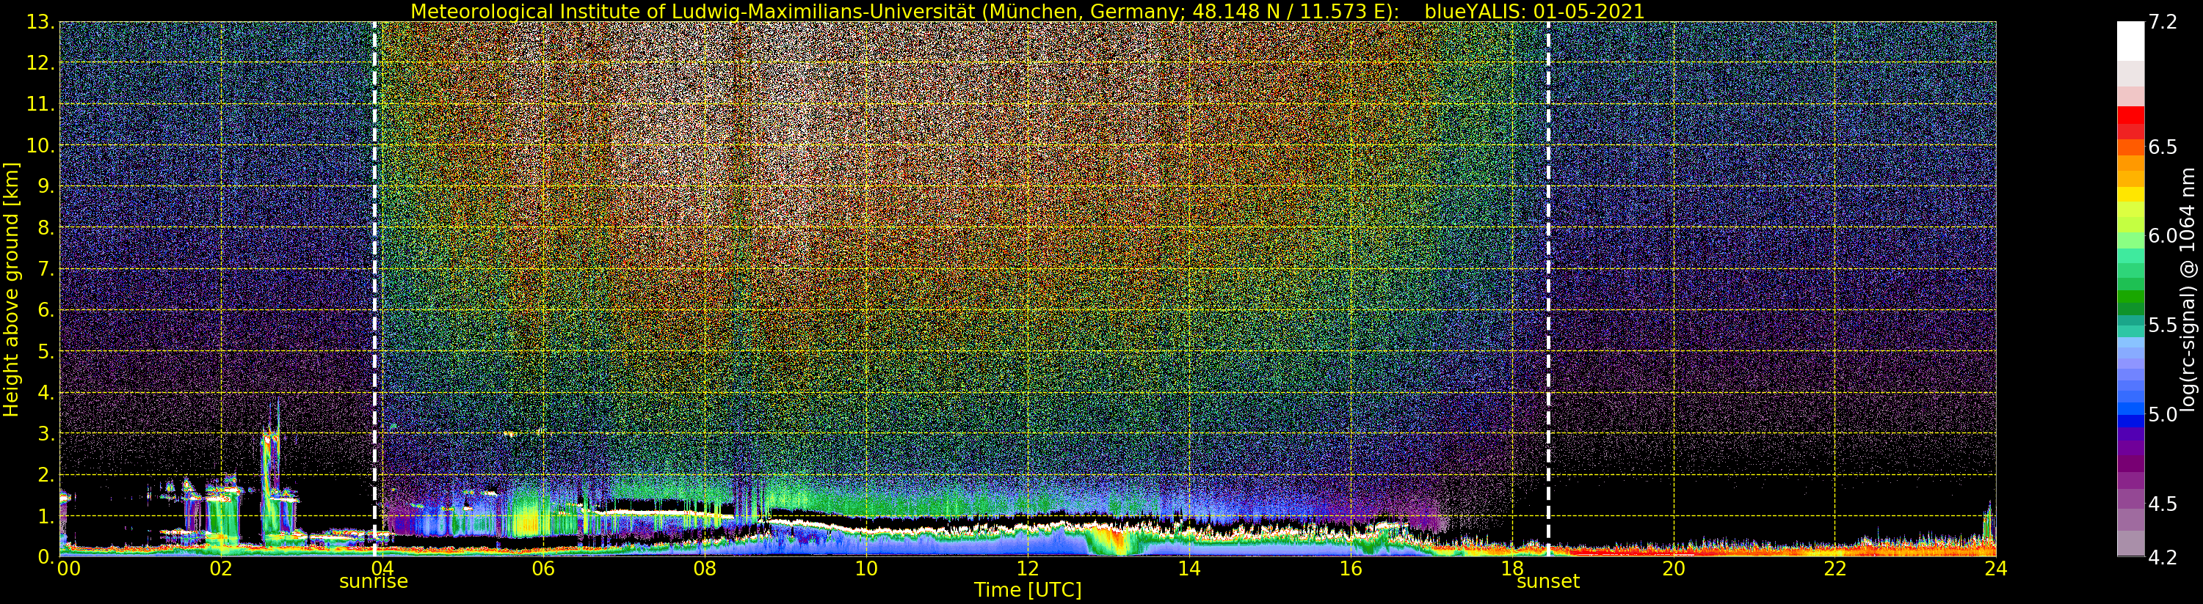Click the height tick label '12.'

coord(40,63)
